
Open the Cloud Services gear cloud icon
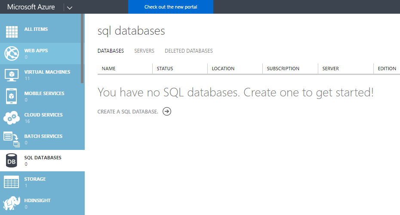coord(12,117)
